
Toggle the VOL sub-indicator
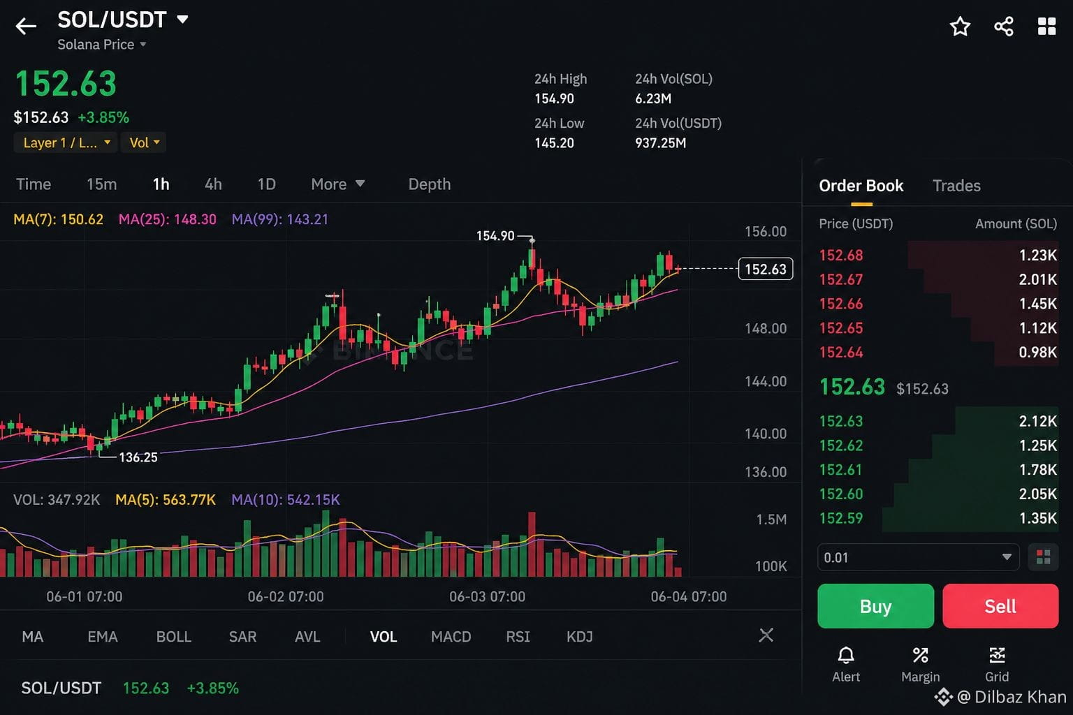point(383,637)
